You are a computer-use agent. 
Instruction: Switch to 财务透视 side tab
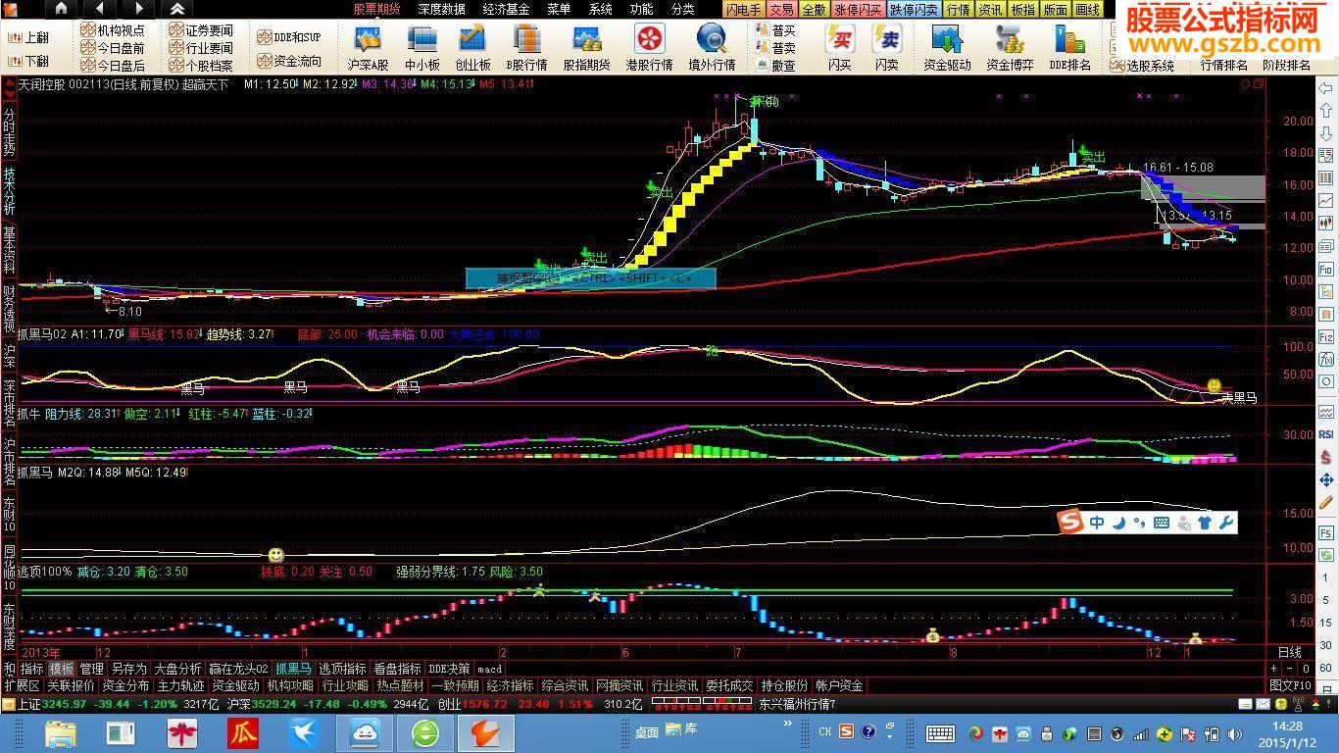(x=9, y=308)
